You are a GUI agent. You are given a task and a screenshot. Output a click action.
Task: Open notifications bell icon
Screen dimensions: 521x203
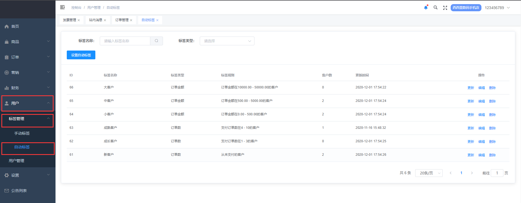[426, 8]
